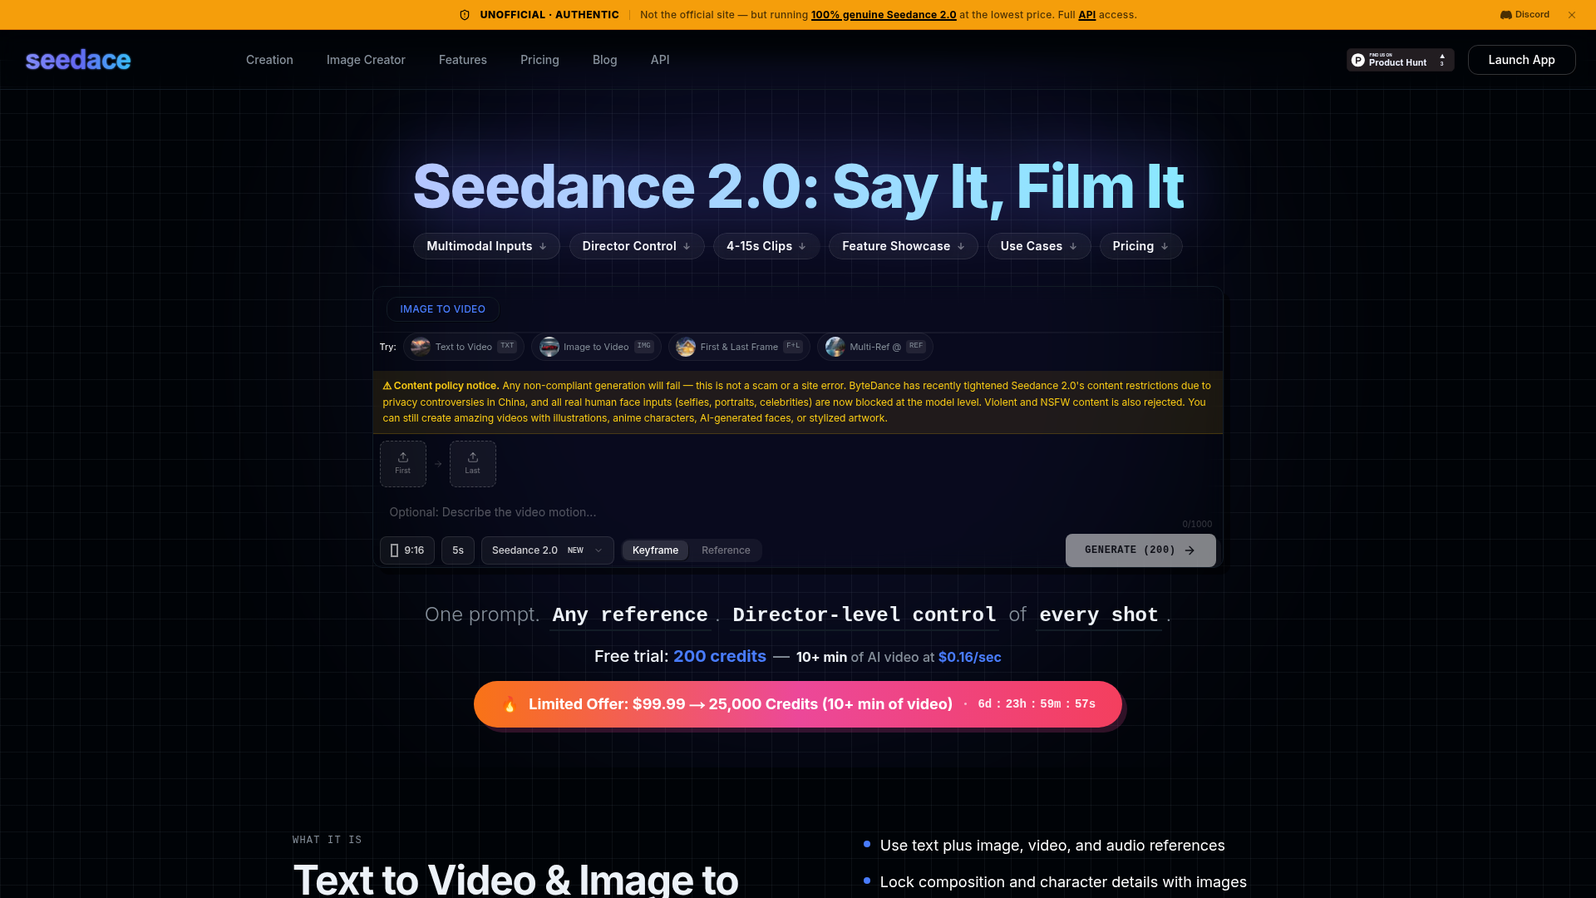Screen dimensions: 1596x898
Task: Jump to Pricing section chip
Action: 1141,246
